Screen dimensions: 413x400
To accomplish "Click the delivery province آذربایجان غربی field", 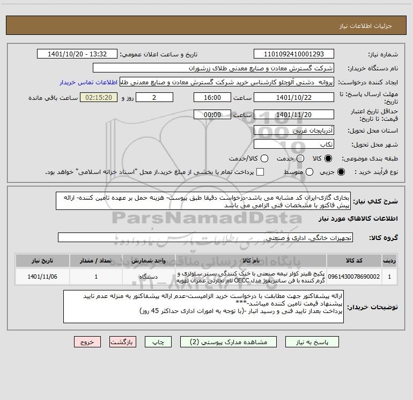I will tap(294, 130).
